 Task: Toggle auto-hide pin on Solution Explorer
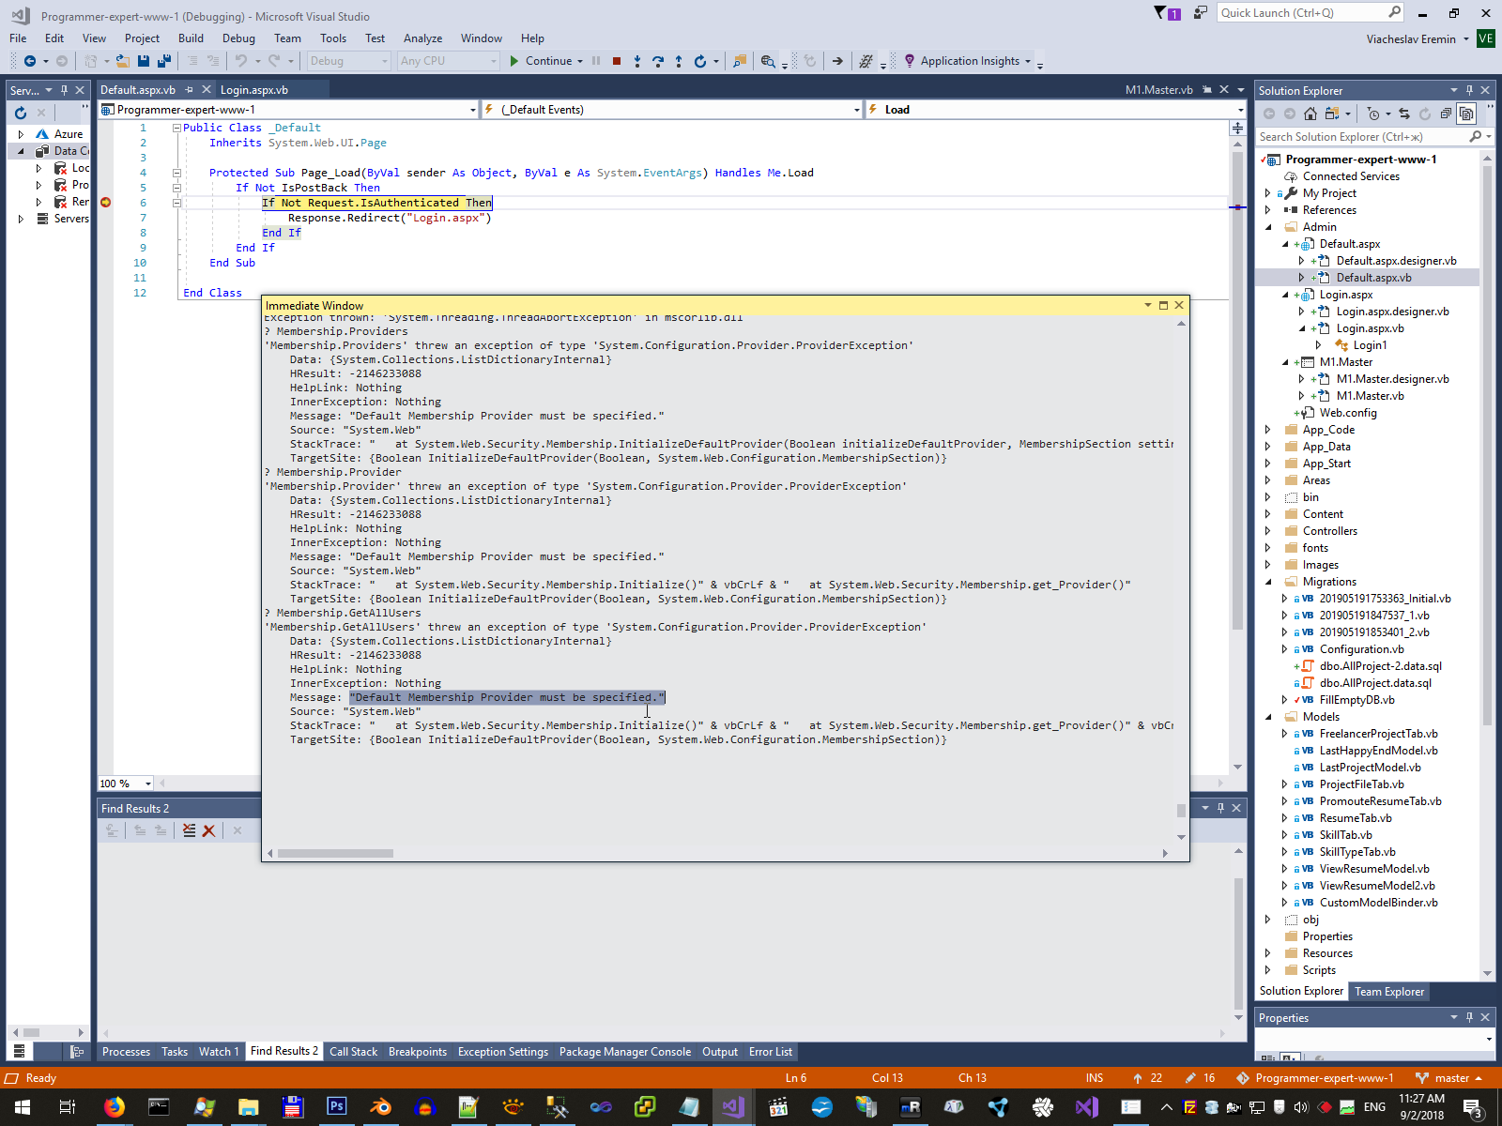pos(1469,90)
